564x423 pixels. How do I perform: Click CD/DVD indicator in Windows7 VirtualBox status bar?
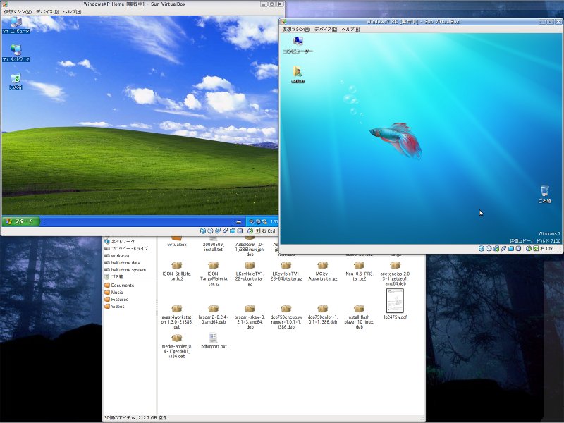[489, 249]
